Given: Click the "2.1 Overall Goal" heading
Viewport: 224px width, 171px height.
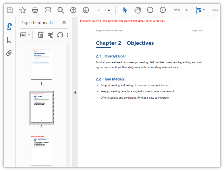Looking at the screenshot, I should pyautogui.click(x=111, y=56).
